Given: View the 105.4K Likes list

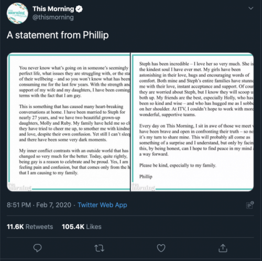Looking at the screenshot, I should point(81,226).
